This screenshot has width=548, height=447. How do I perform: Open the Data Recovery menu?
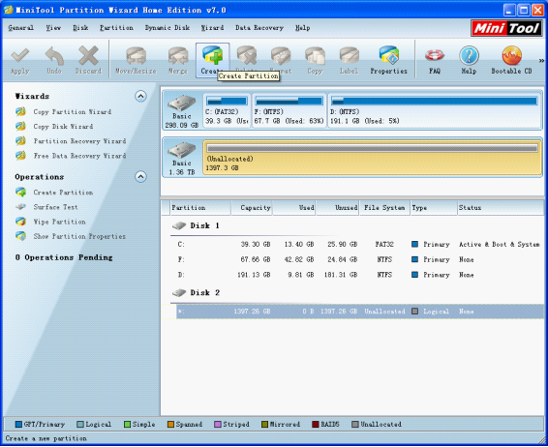click(259, 28)
